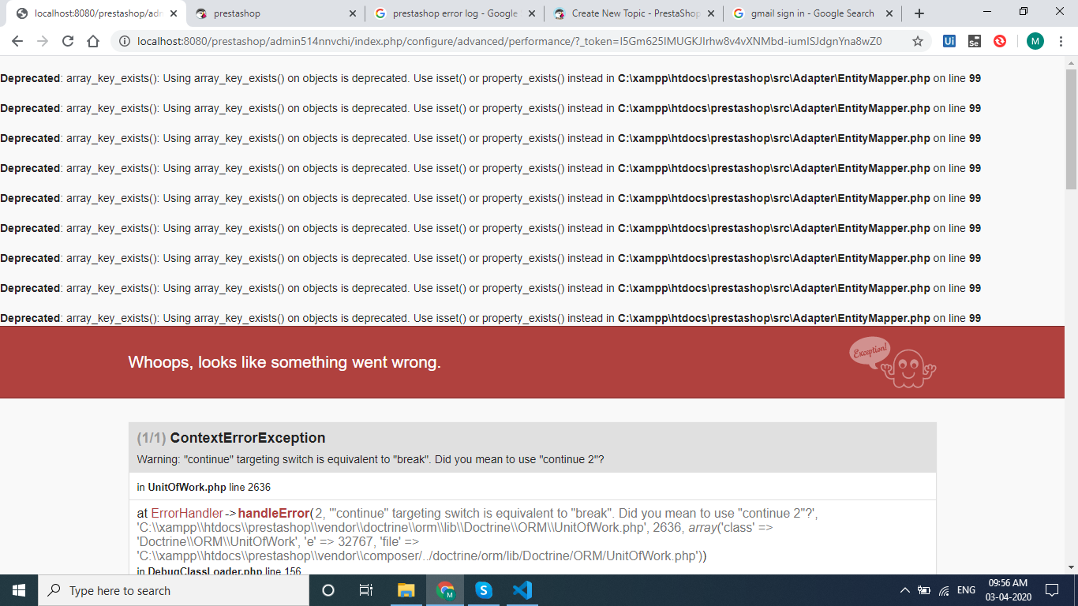Close the gmail sign in tab
1078x606 pixels.
(x=890, y=13)
